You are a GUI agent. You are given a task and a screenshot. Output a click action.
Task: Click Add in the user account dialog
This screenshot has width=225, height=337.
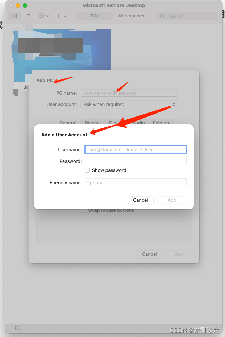172,200
